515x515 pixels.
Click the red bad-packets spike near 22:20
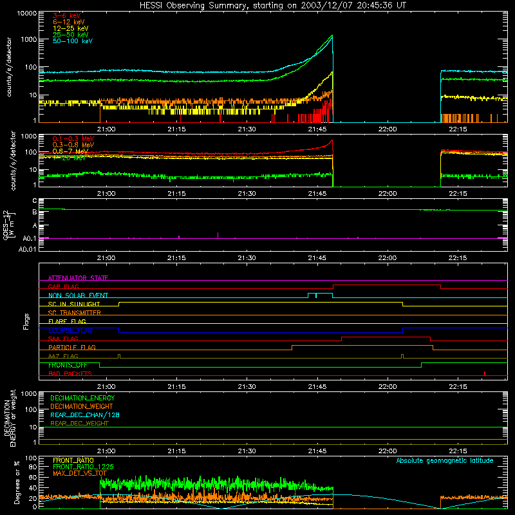pyautogui.click(x=485, y=373)
